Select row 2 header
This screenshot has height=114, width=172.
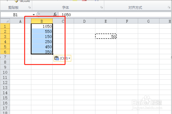pos(5,31)
